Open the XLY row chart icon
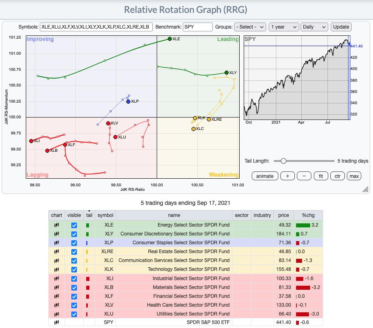The height and width of the screenshot is (328, 373). (x=56, y=234)
